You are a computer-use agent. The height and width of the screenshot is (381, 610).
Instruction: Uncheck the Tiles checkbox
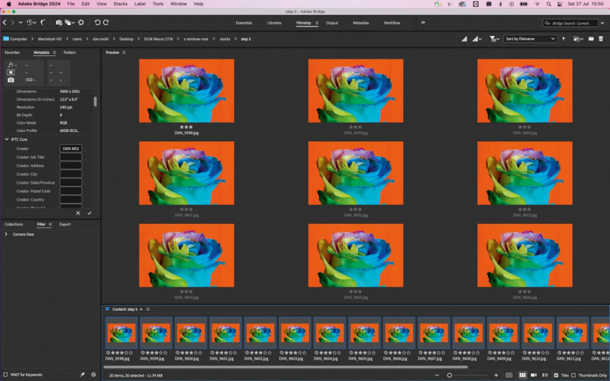556,375
